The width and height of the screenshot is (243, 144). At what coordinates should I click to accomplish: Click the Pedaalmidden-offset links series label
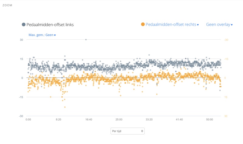click(50, 25)
